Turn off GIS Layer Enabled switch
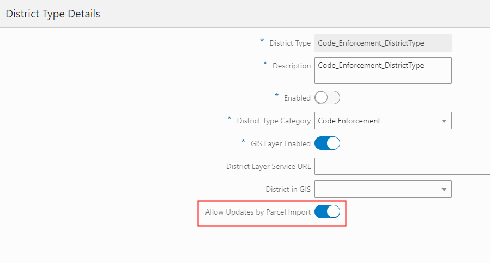490x263 pixels. point(327,143)
